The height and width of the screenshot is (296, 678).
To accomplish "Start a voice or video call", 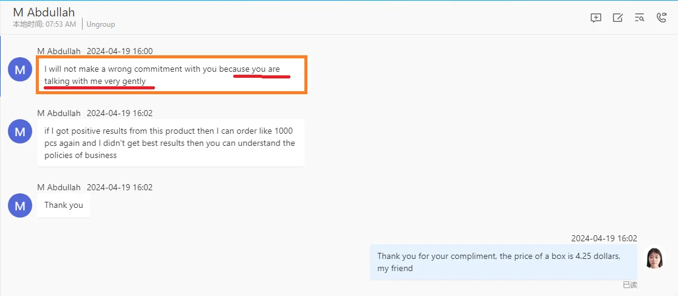I will (x=662, y=18).
